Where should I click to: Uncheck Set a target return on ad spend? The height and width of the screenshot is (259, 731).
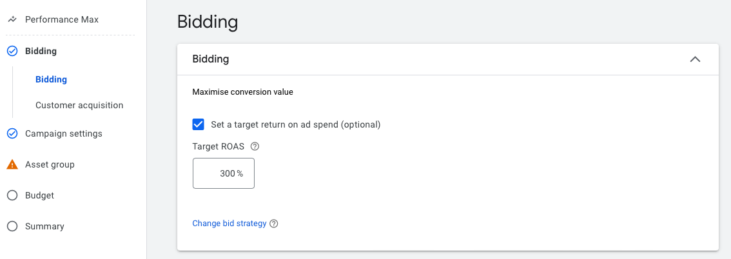pos(198,124)
